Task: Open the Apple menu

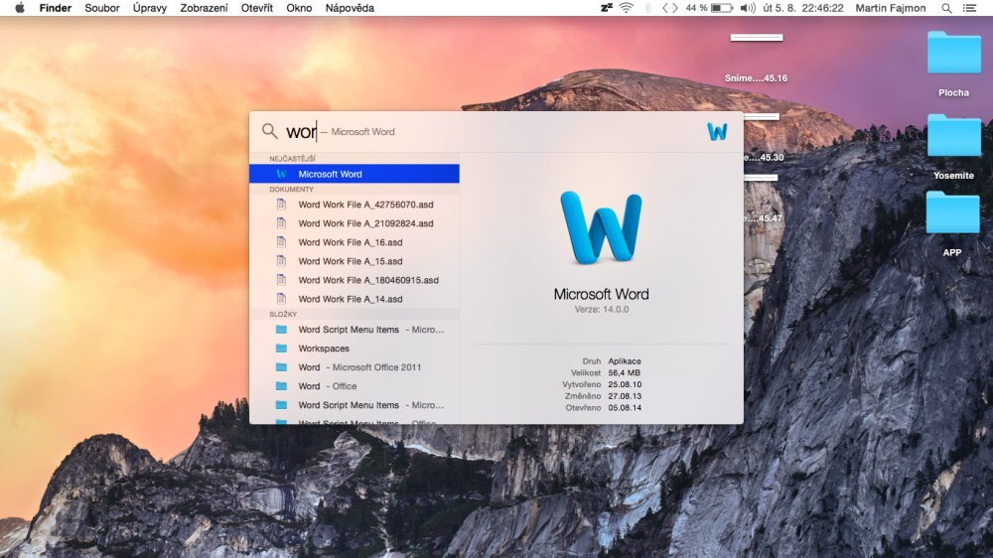Action: [19, 8]
